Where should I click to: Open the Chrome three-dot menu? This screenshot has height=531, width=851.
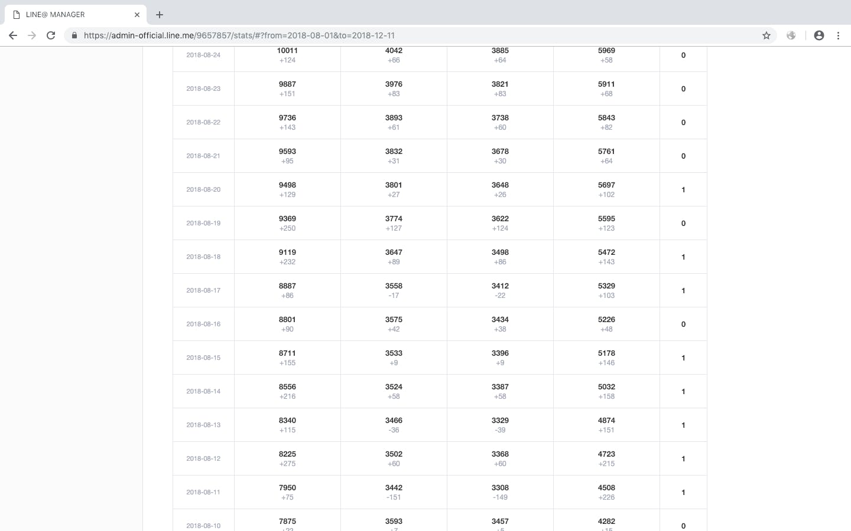point(838,35)
